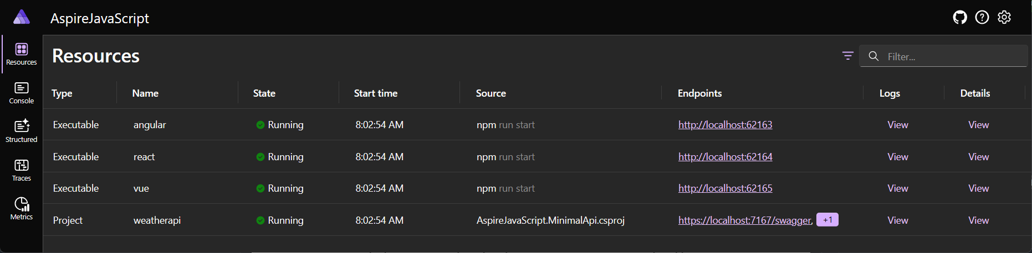View details for vue resource
The height and width of the screenshot is (253, 1032).
pos(978,188)
